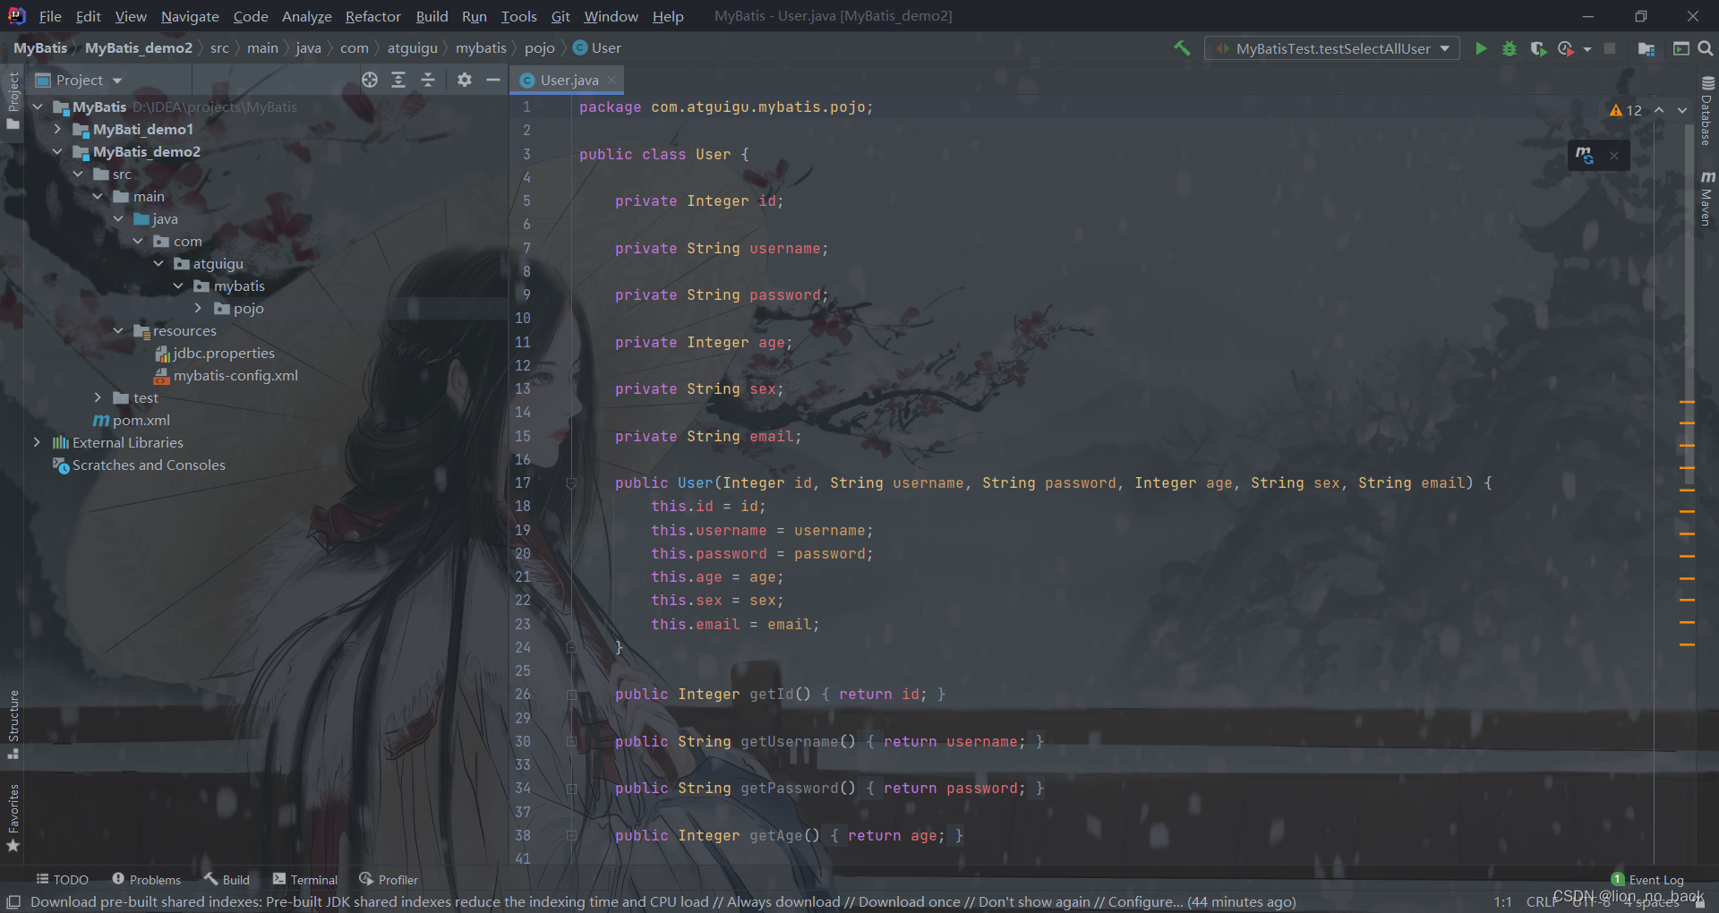Click 'Download once' in status notification
Screen dimensions: 1719x913
click(x=909, y=901)
